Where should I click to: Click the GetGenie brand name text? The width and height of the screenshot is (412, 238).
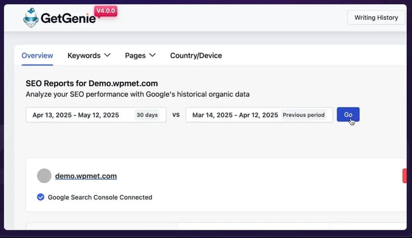(x=68, y=18)
